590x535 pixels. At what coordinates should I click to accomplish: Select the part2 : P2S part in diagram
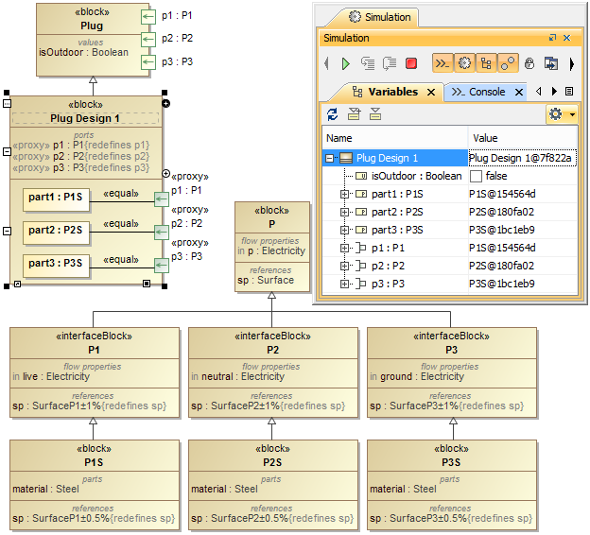click(56, 230)
